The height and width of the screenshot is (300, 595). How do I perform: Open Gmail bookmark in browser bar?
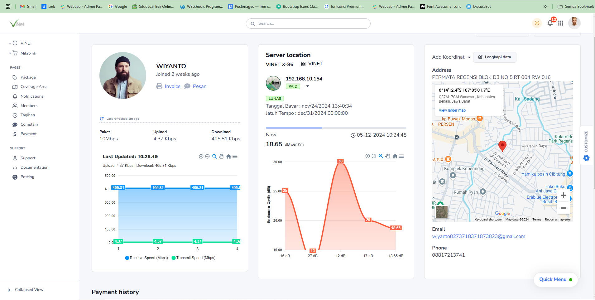pyautogui.click(x=28, y=6)
